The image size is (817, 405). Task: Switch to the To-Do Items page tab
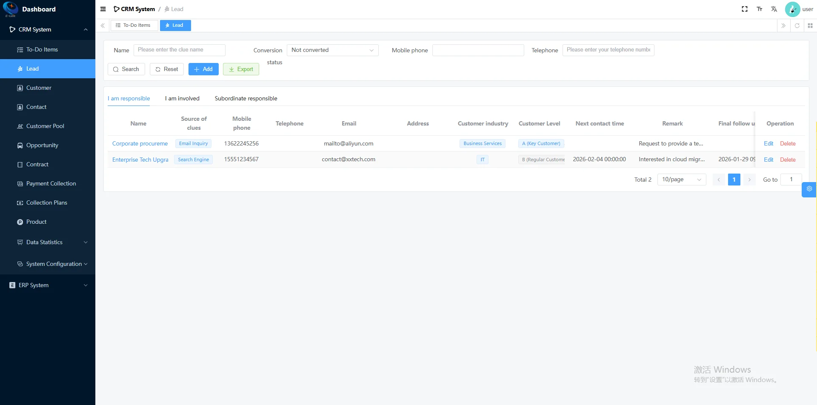(x=134, y=26)
